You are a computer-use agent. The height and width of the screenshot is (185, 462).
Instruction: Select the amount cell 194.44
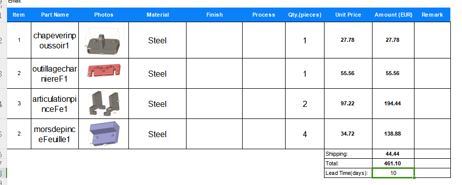393,104
